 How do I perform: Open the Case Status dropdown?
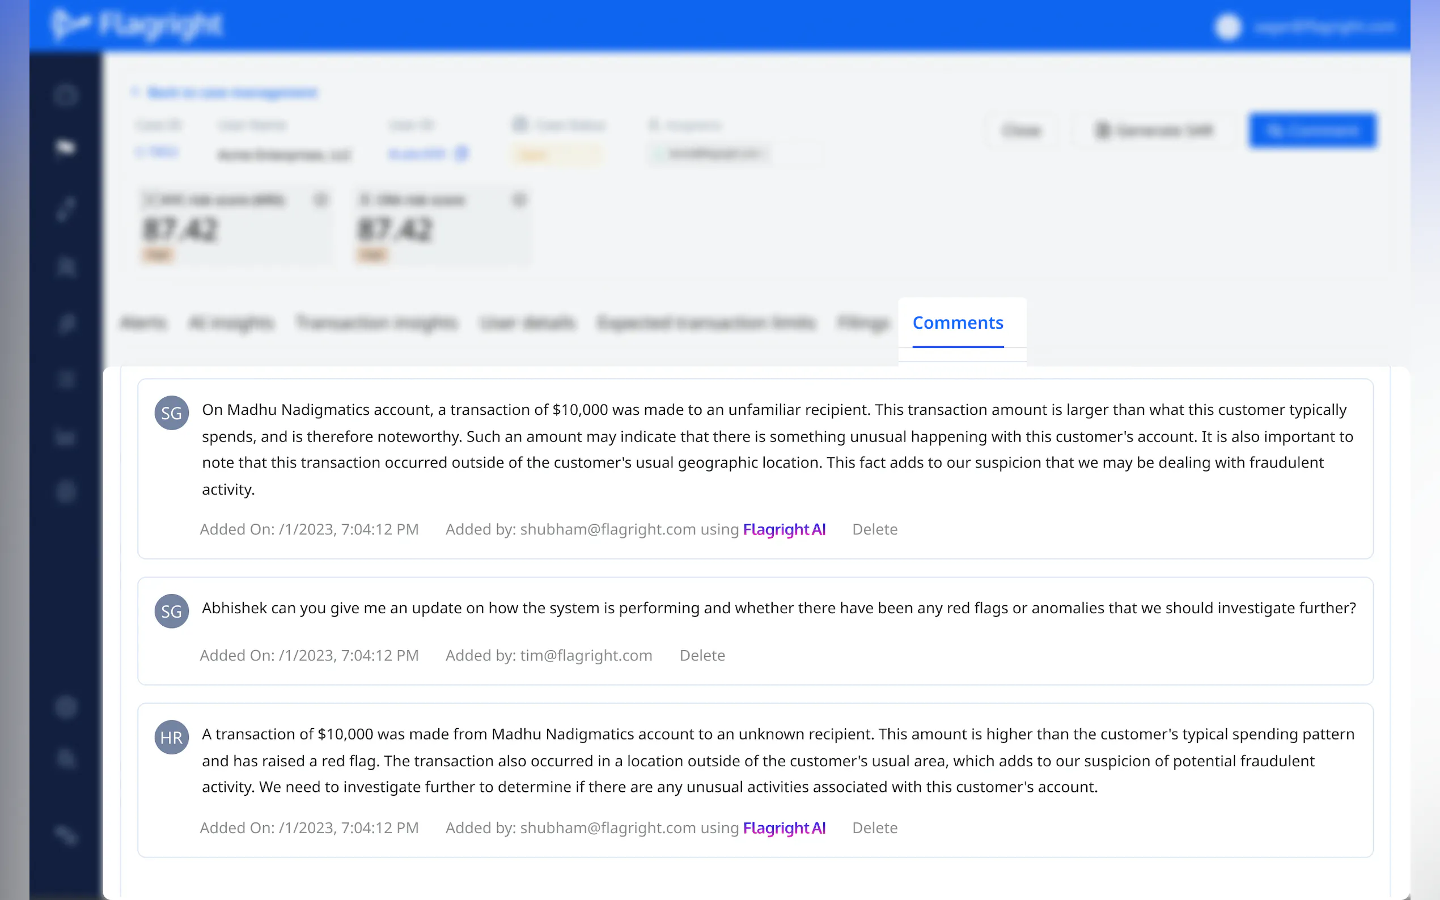point(557,155)
